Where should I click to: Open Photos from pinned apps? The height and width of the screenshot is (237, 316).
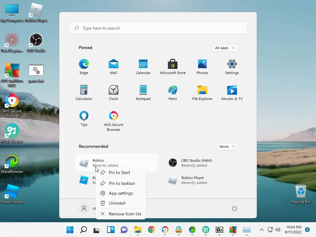(202, 67)
